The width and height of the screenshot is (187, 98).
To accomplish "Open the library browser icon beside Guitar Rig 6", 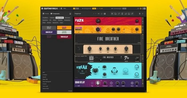I will (x=61, y=9).
